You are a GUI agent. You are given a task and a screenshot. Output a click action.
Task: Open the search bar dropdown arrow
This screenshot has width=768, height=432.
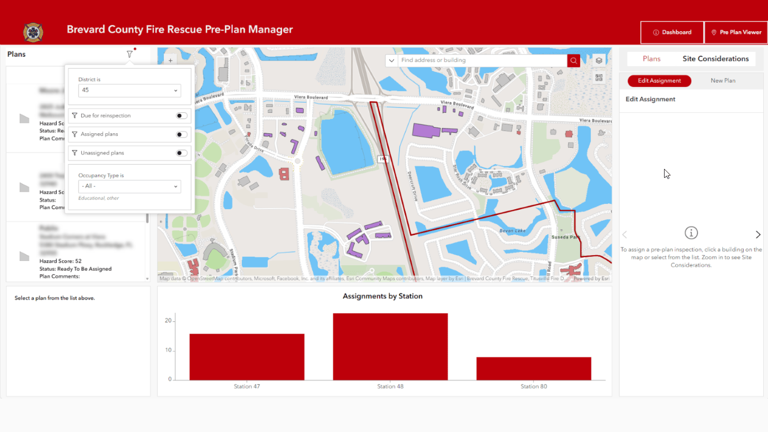pyautogui.click(x=391, y=60)
